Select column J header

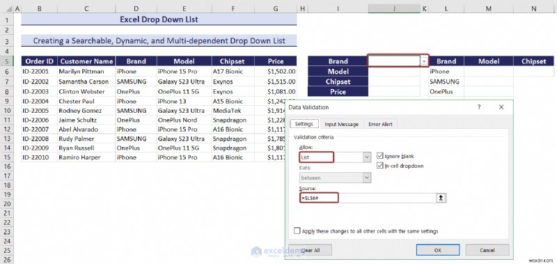pyautogui.click(x=394, y=9)
